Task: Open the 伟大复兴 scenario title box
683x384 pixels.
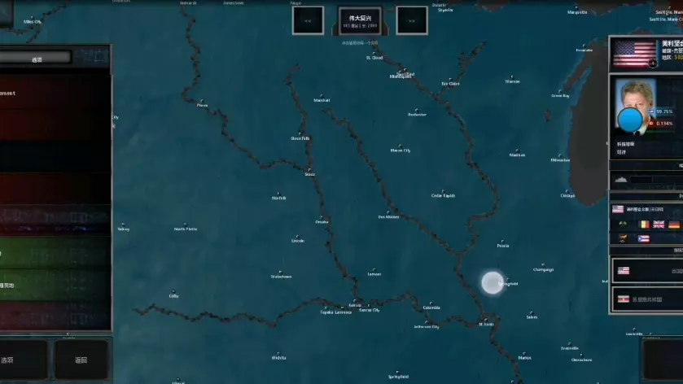Action: click(360, 21)
